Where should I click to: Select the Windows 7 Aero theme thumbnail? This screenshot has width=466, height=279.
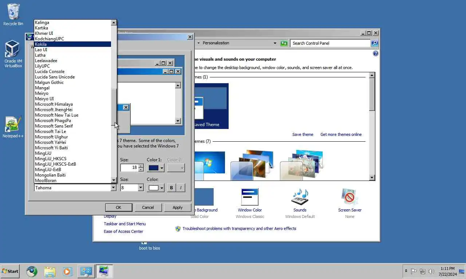(209, 166)
